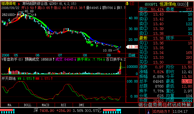Screen dimensions: 194x114
Task: Click the 09 month marker on timeline
Action: click(109, 55)
